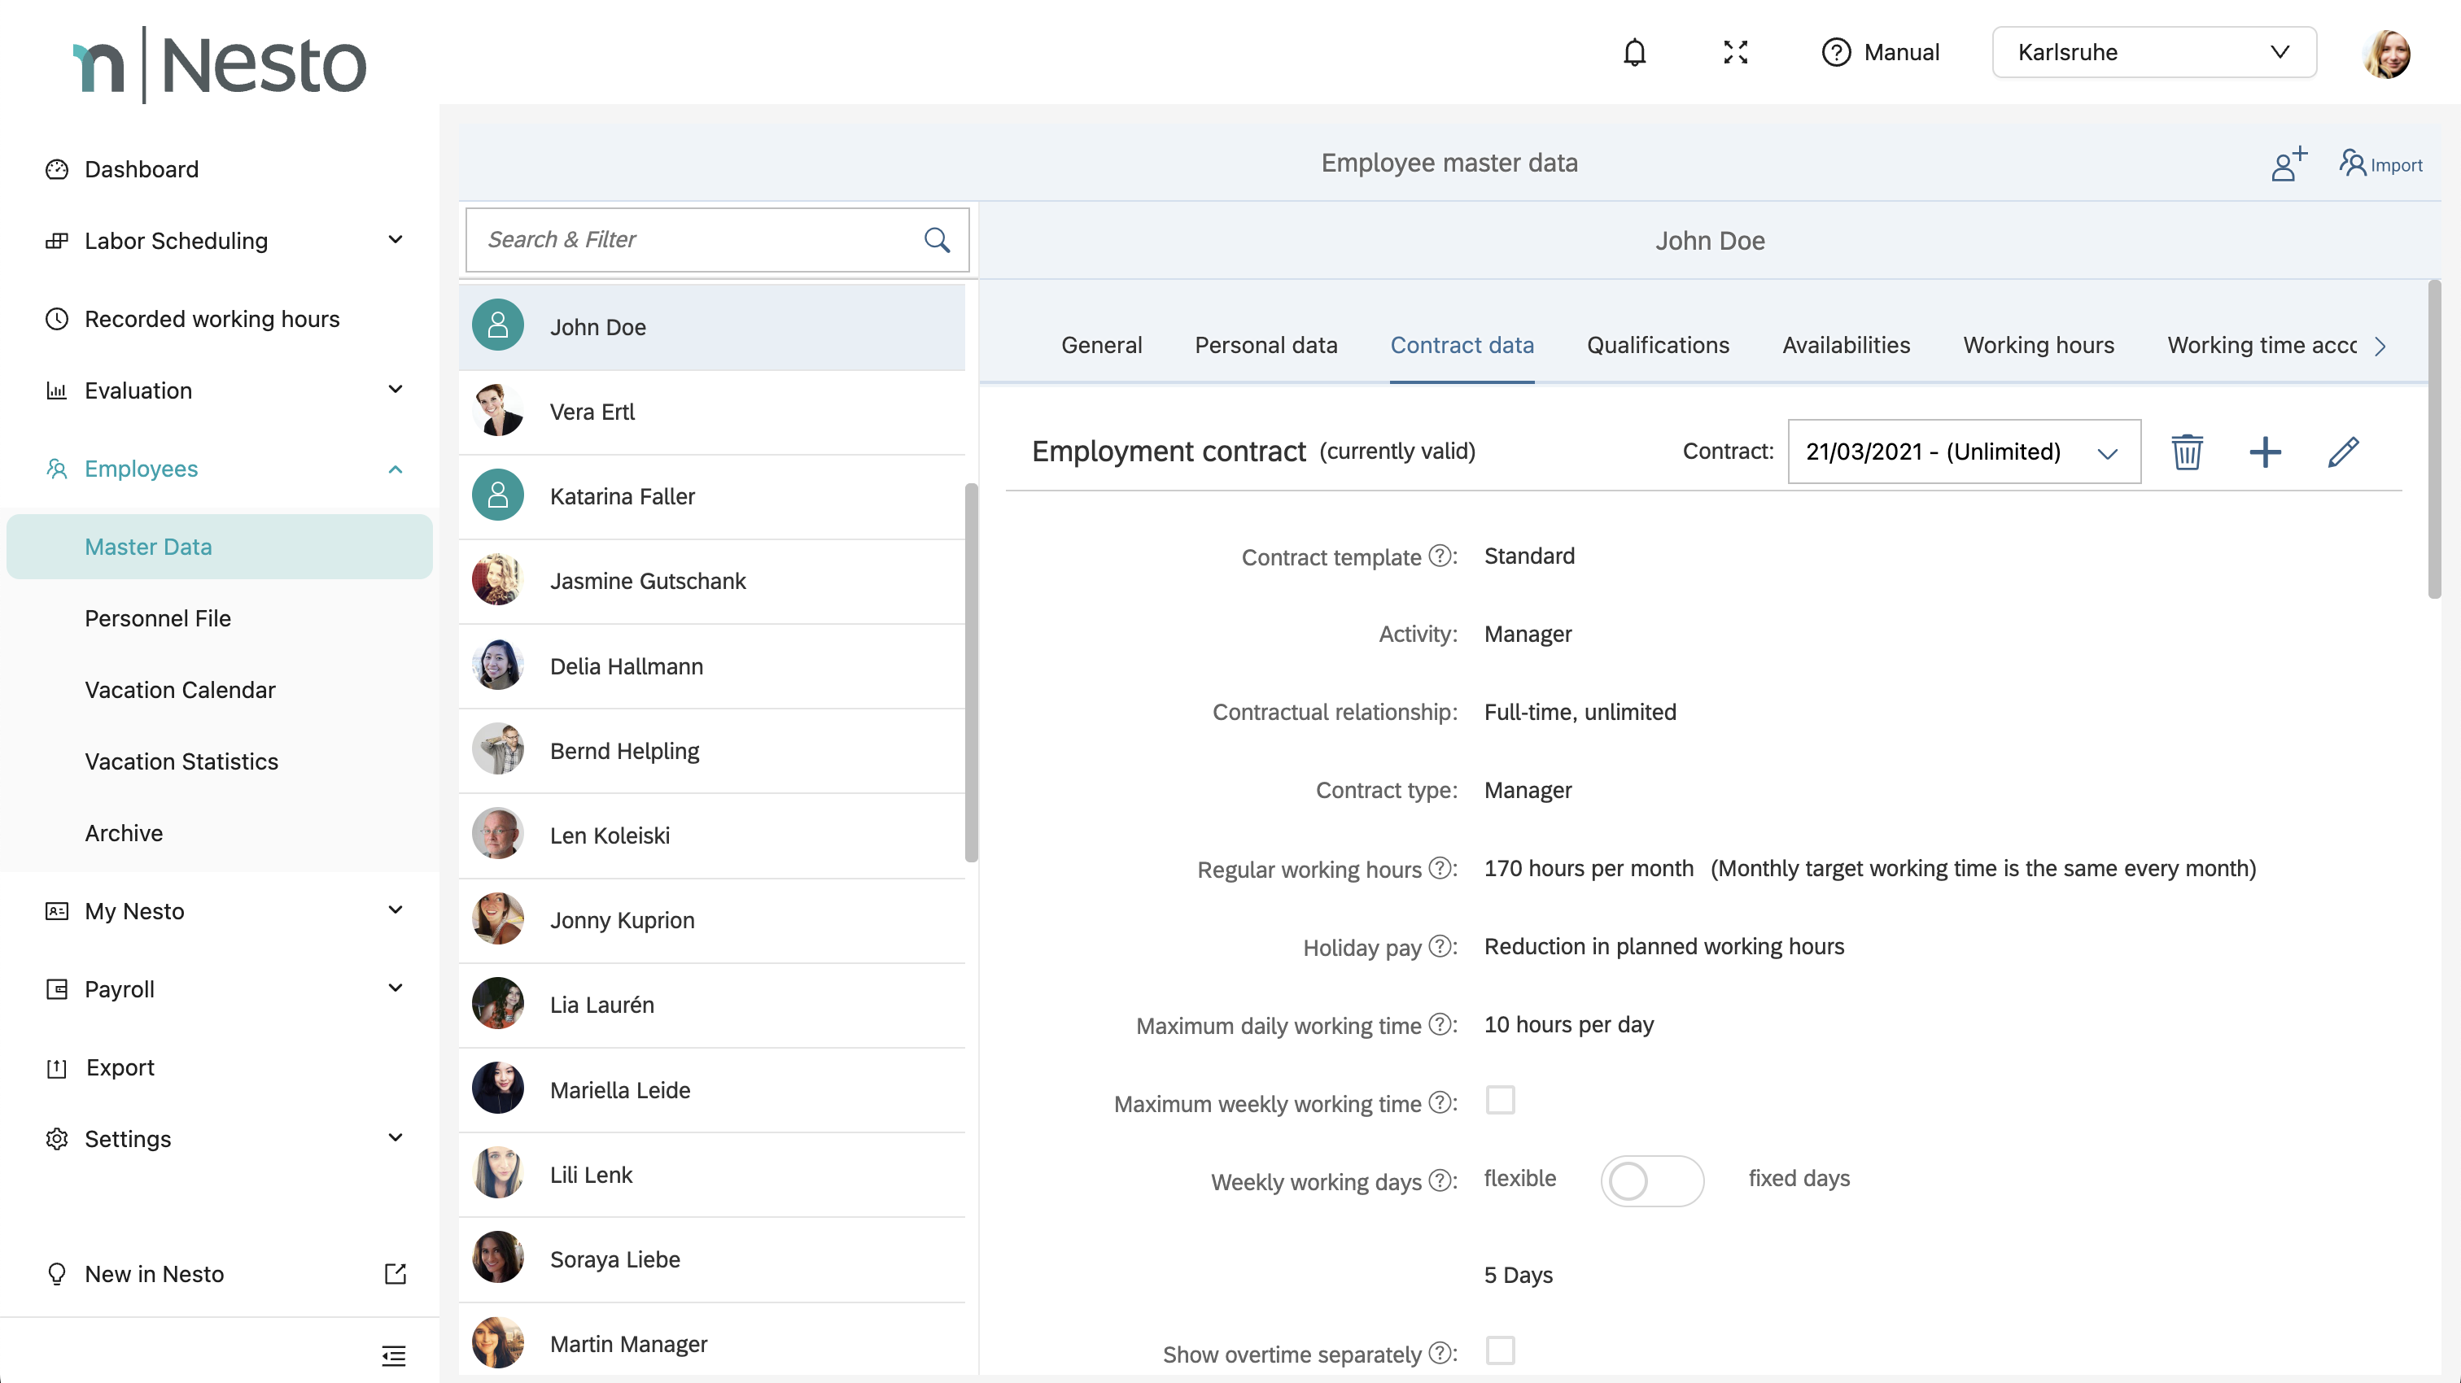Collapse sidebar with menu icon

(394, 1355)
